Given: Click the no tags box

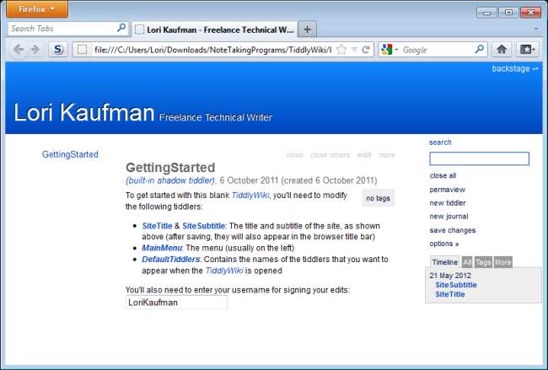Looking at the screenshot, I should pos(379,198).
